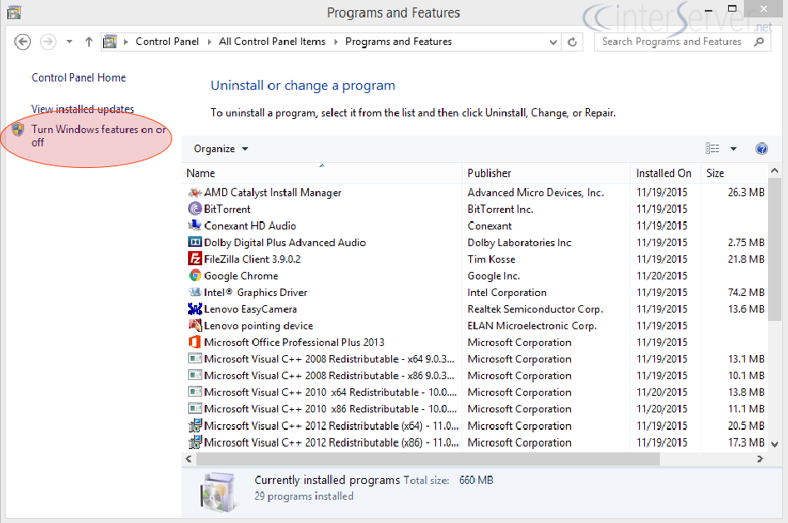Sort programs by the Size column
Image resolution: width=788 pixels, height=523 pixels.
tap(734, 173)
